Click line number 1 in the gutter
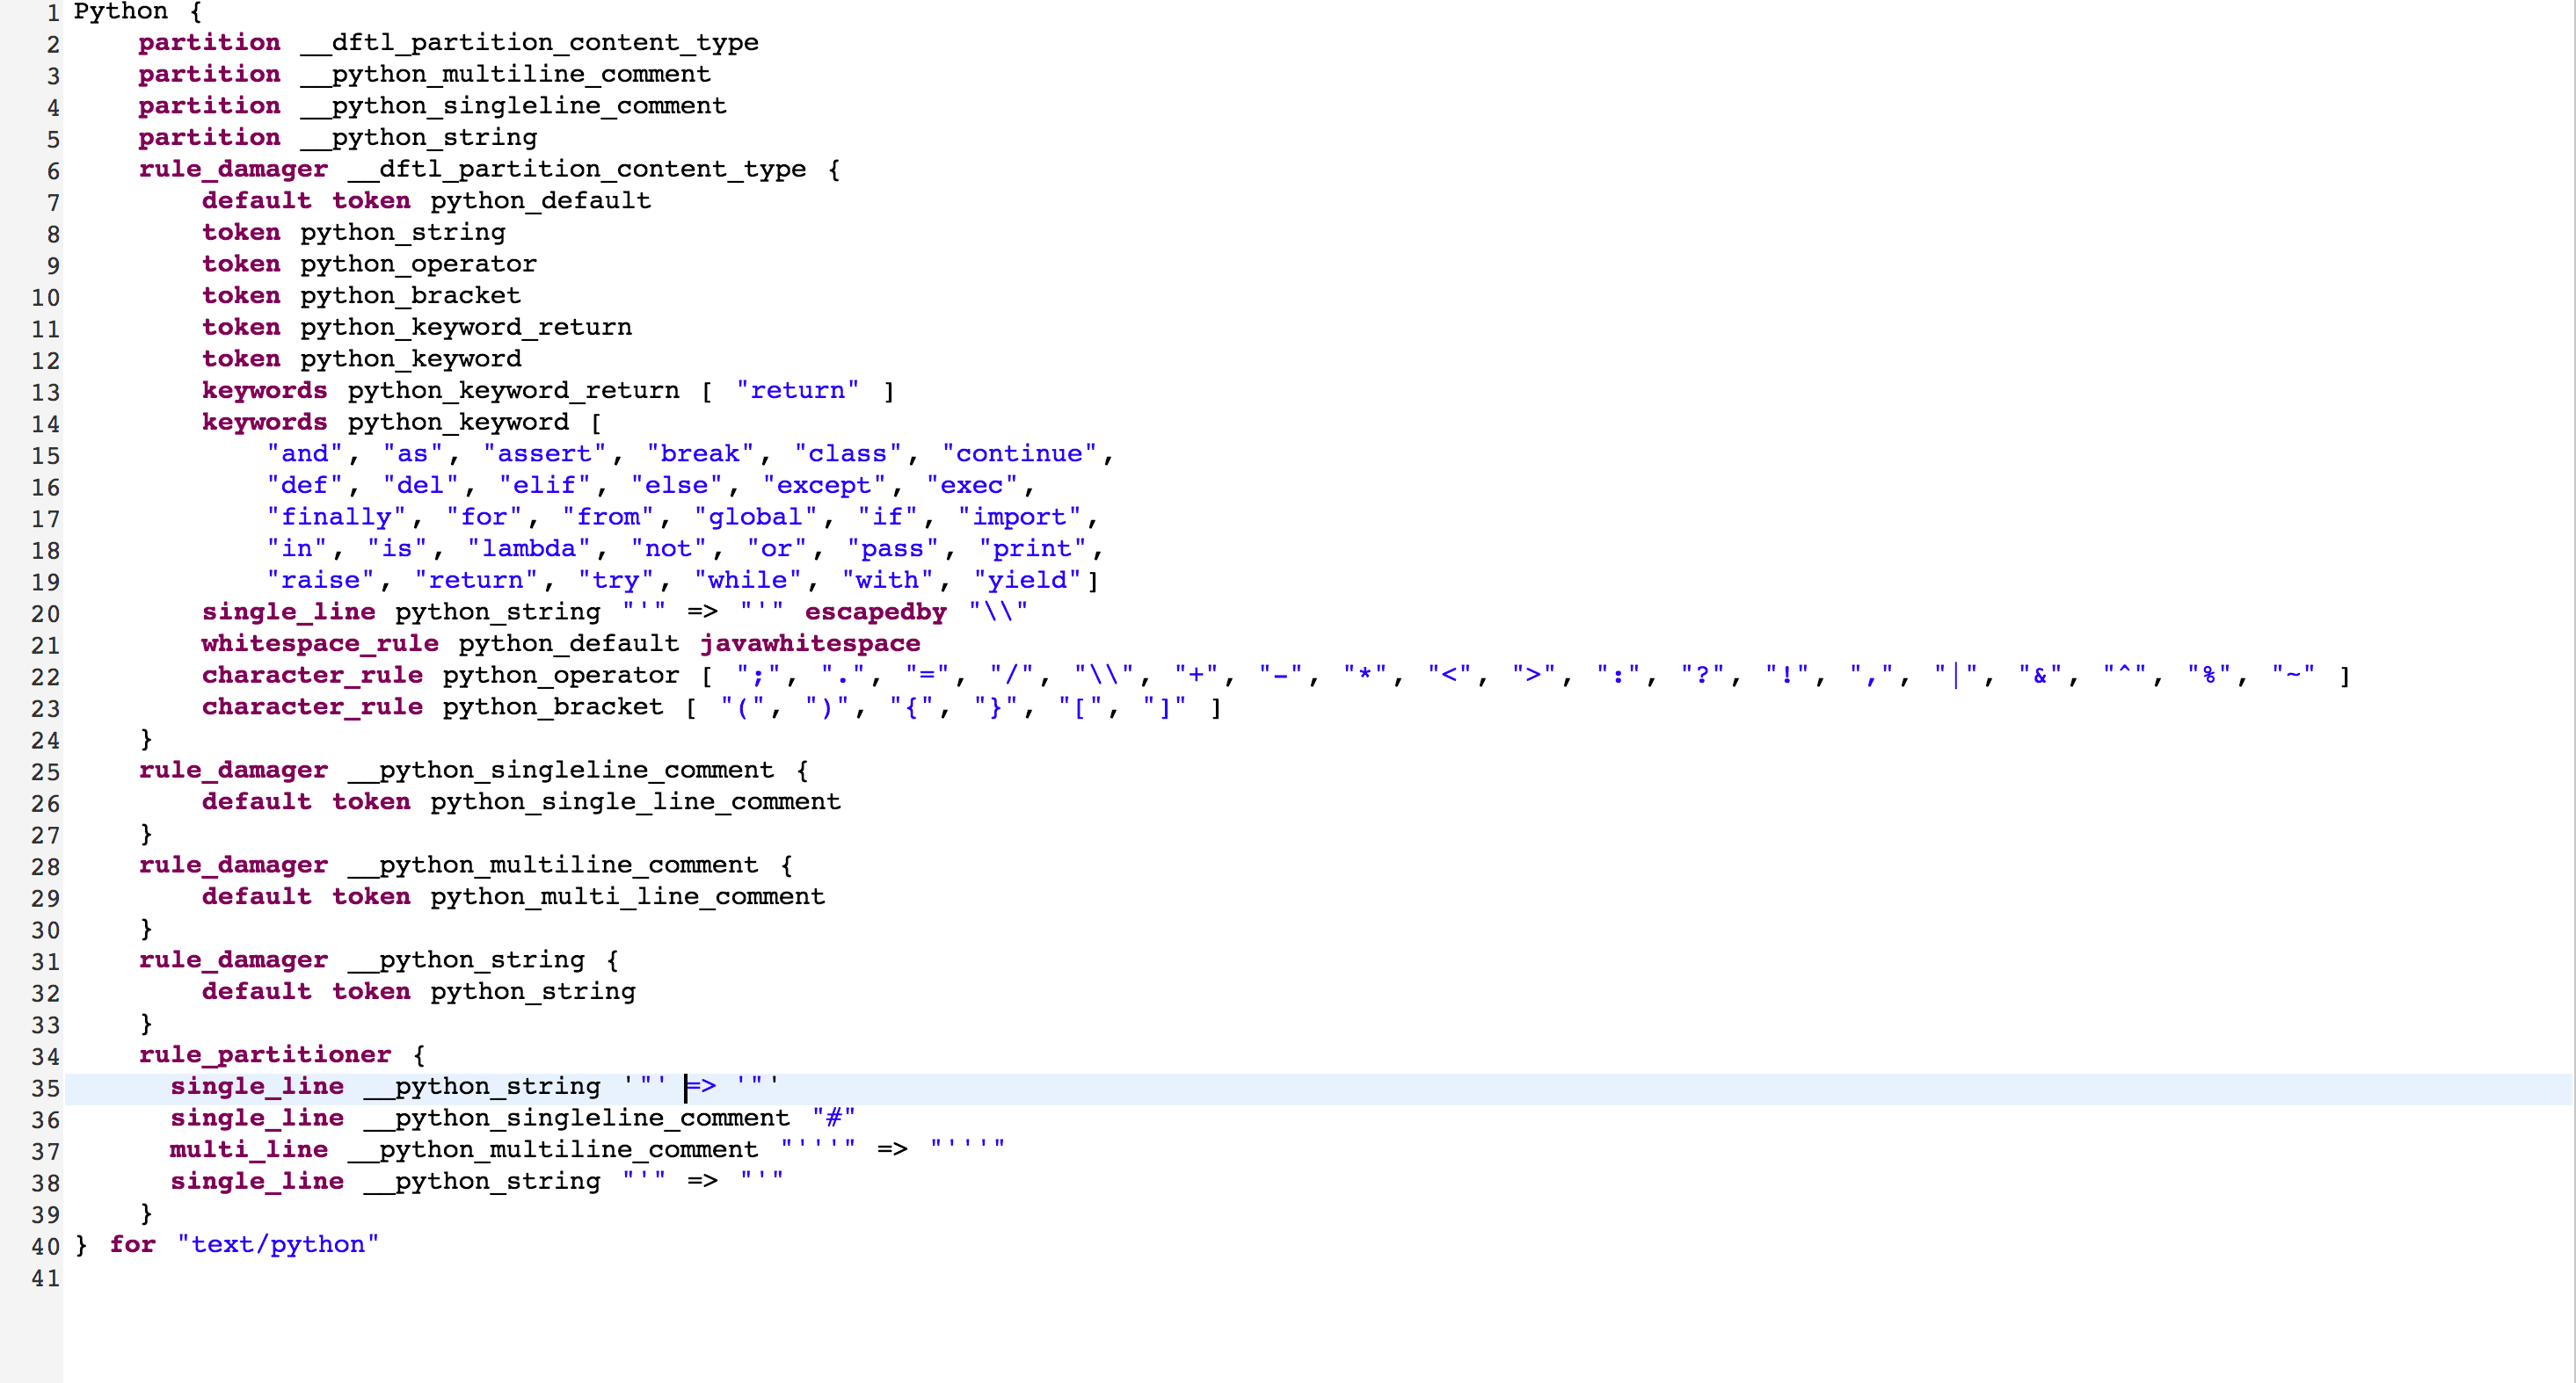 tap(52, 12)
